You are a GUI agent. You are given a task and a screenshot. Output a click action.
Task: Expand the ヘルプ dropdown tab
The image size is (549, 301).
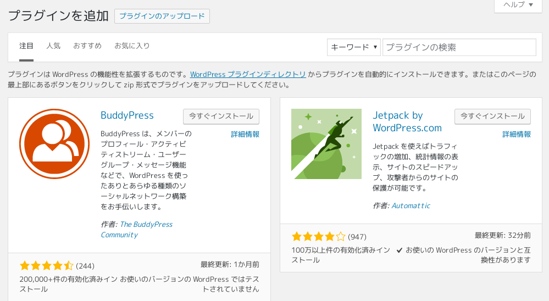[518, 5]
